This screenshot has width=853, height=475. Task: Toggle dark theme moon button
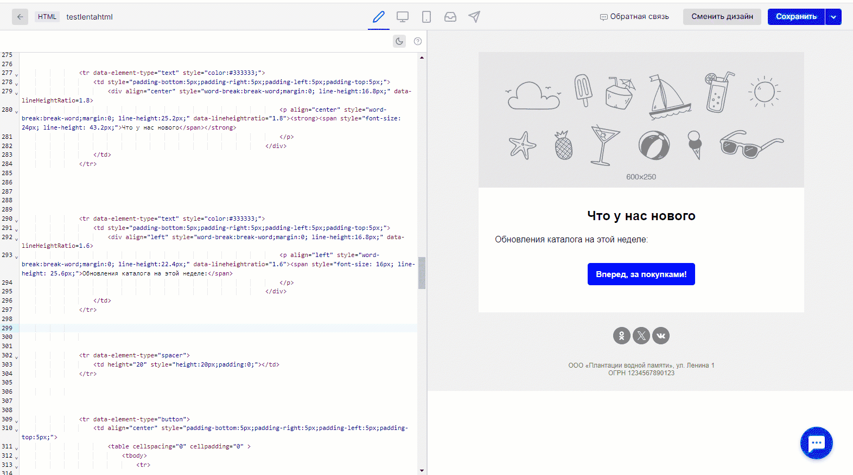(x=399, y=41)
